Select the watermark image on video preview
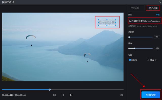Screen dimensions: 162x100 [x=107, y=22]
